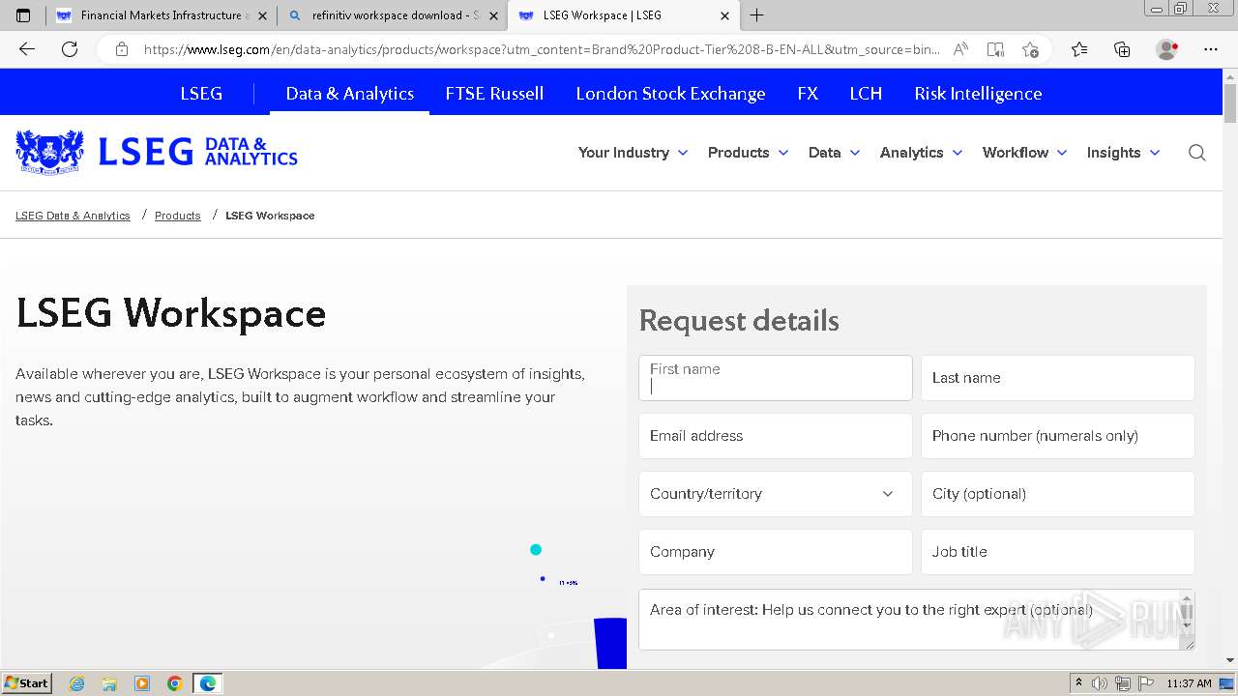Screen dimensions: 1238x696
Task: Show hidden tray icons arrow
Action: coord(1078,682)
